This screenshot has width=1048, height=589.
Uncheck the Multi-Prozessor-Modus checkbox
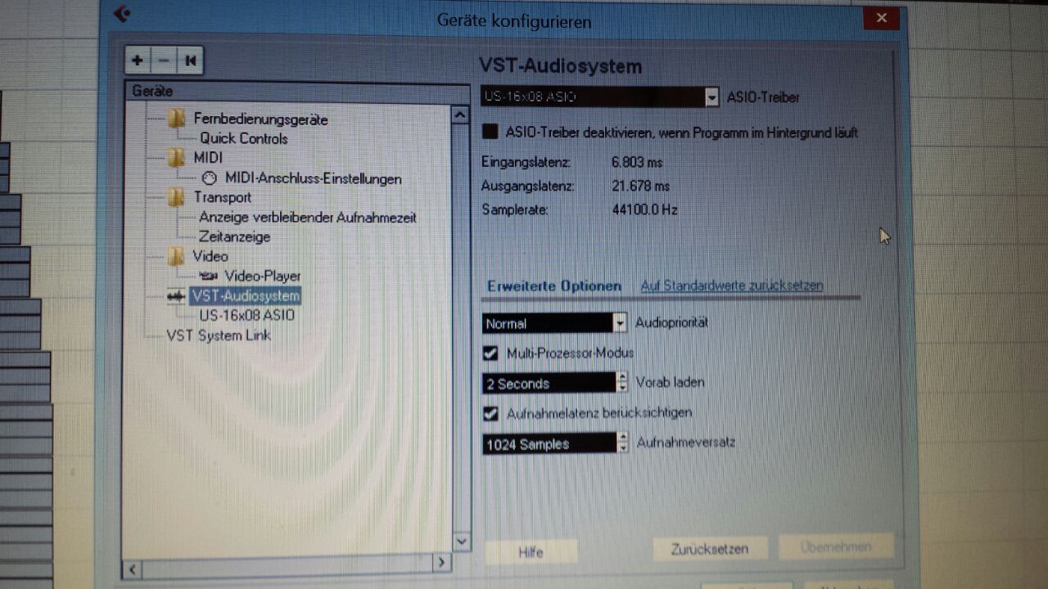tap(490, 353)
